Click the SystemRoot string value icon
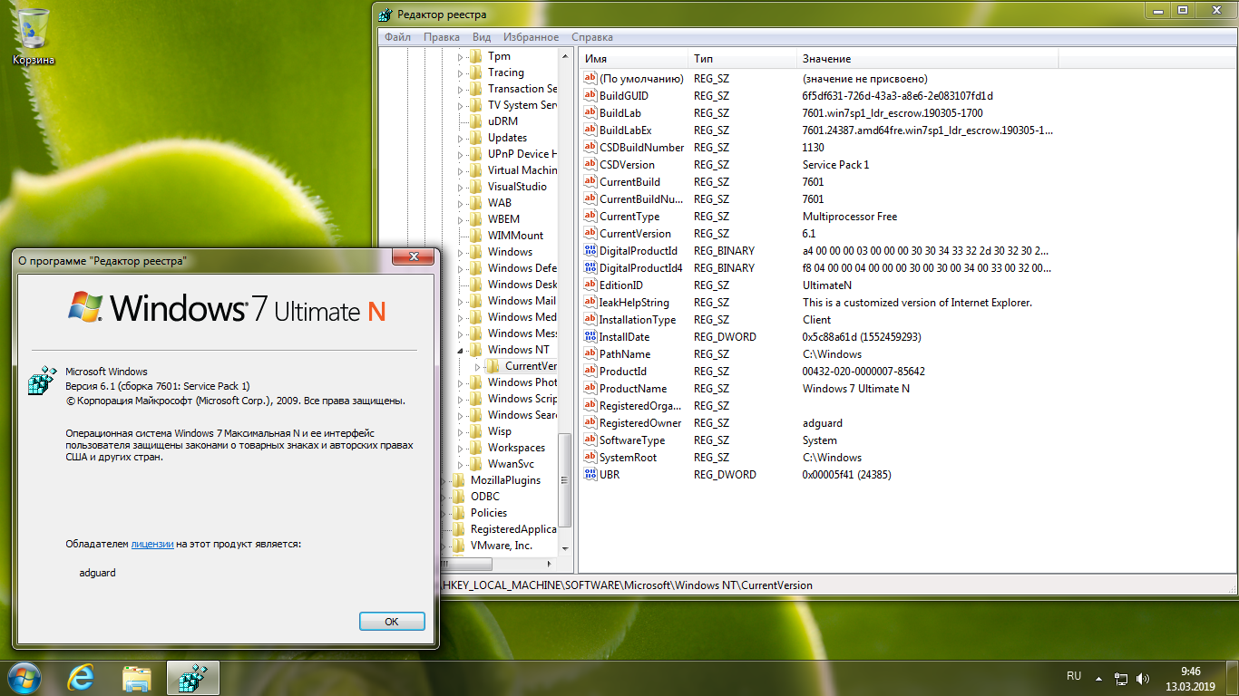1239x696 pixels. coord(590,458)
